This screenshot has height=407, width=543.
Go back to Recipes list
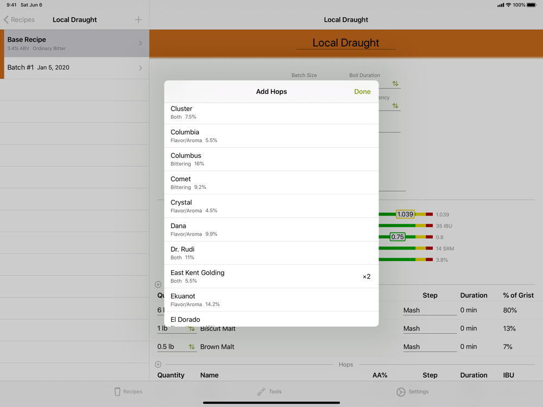point(20,20)
